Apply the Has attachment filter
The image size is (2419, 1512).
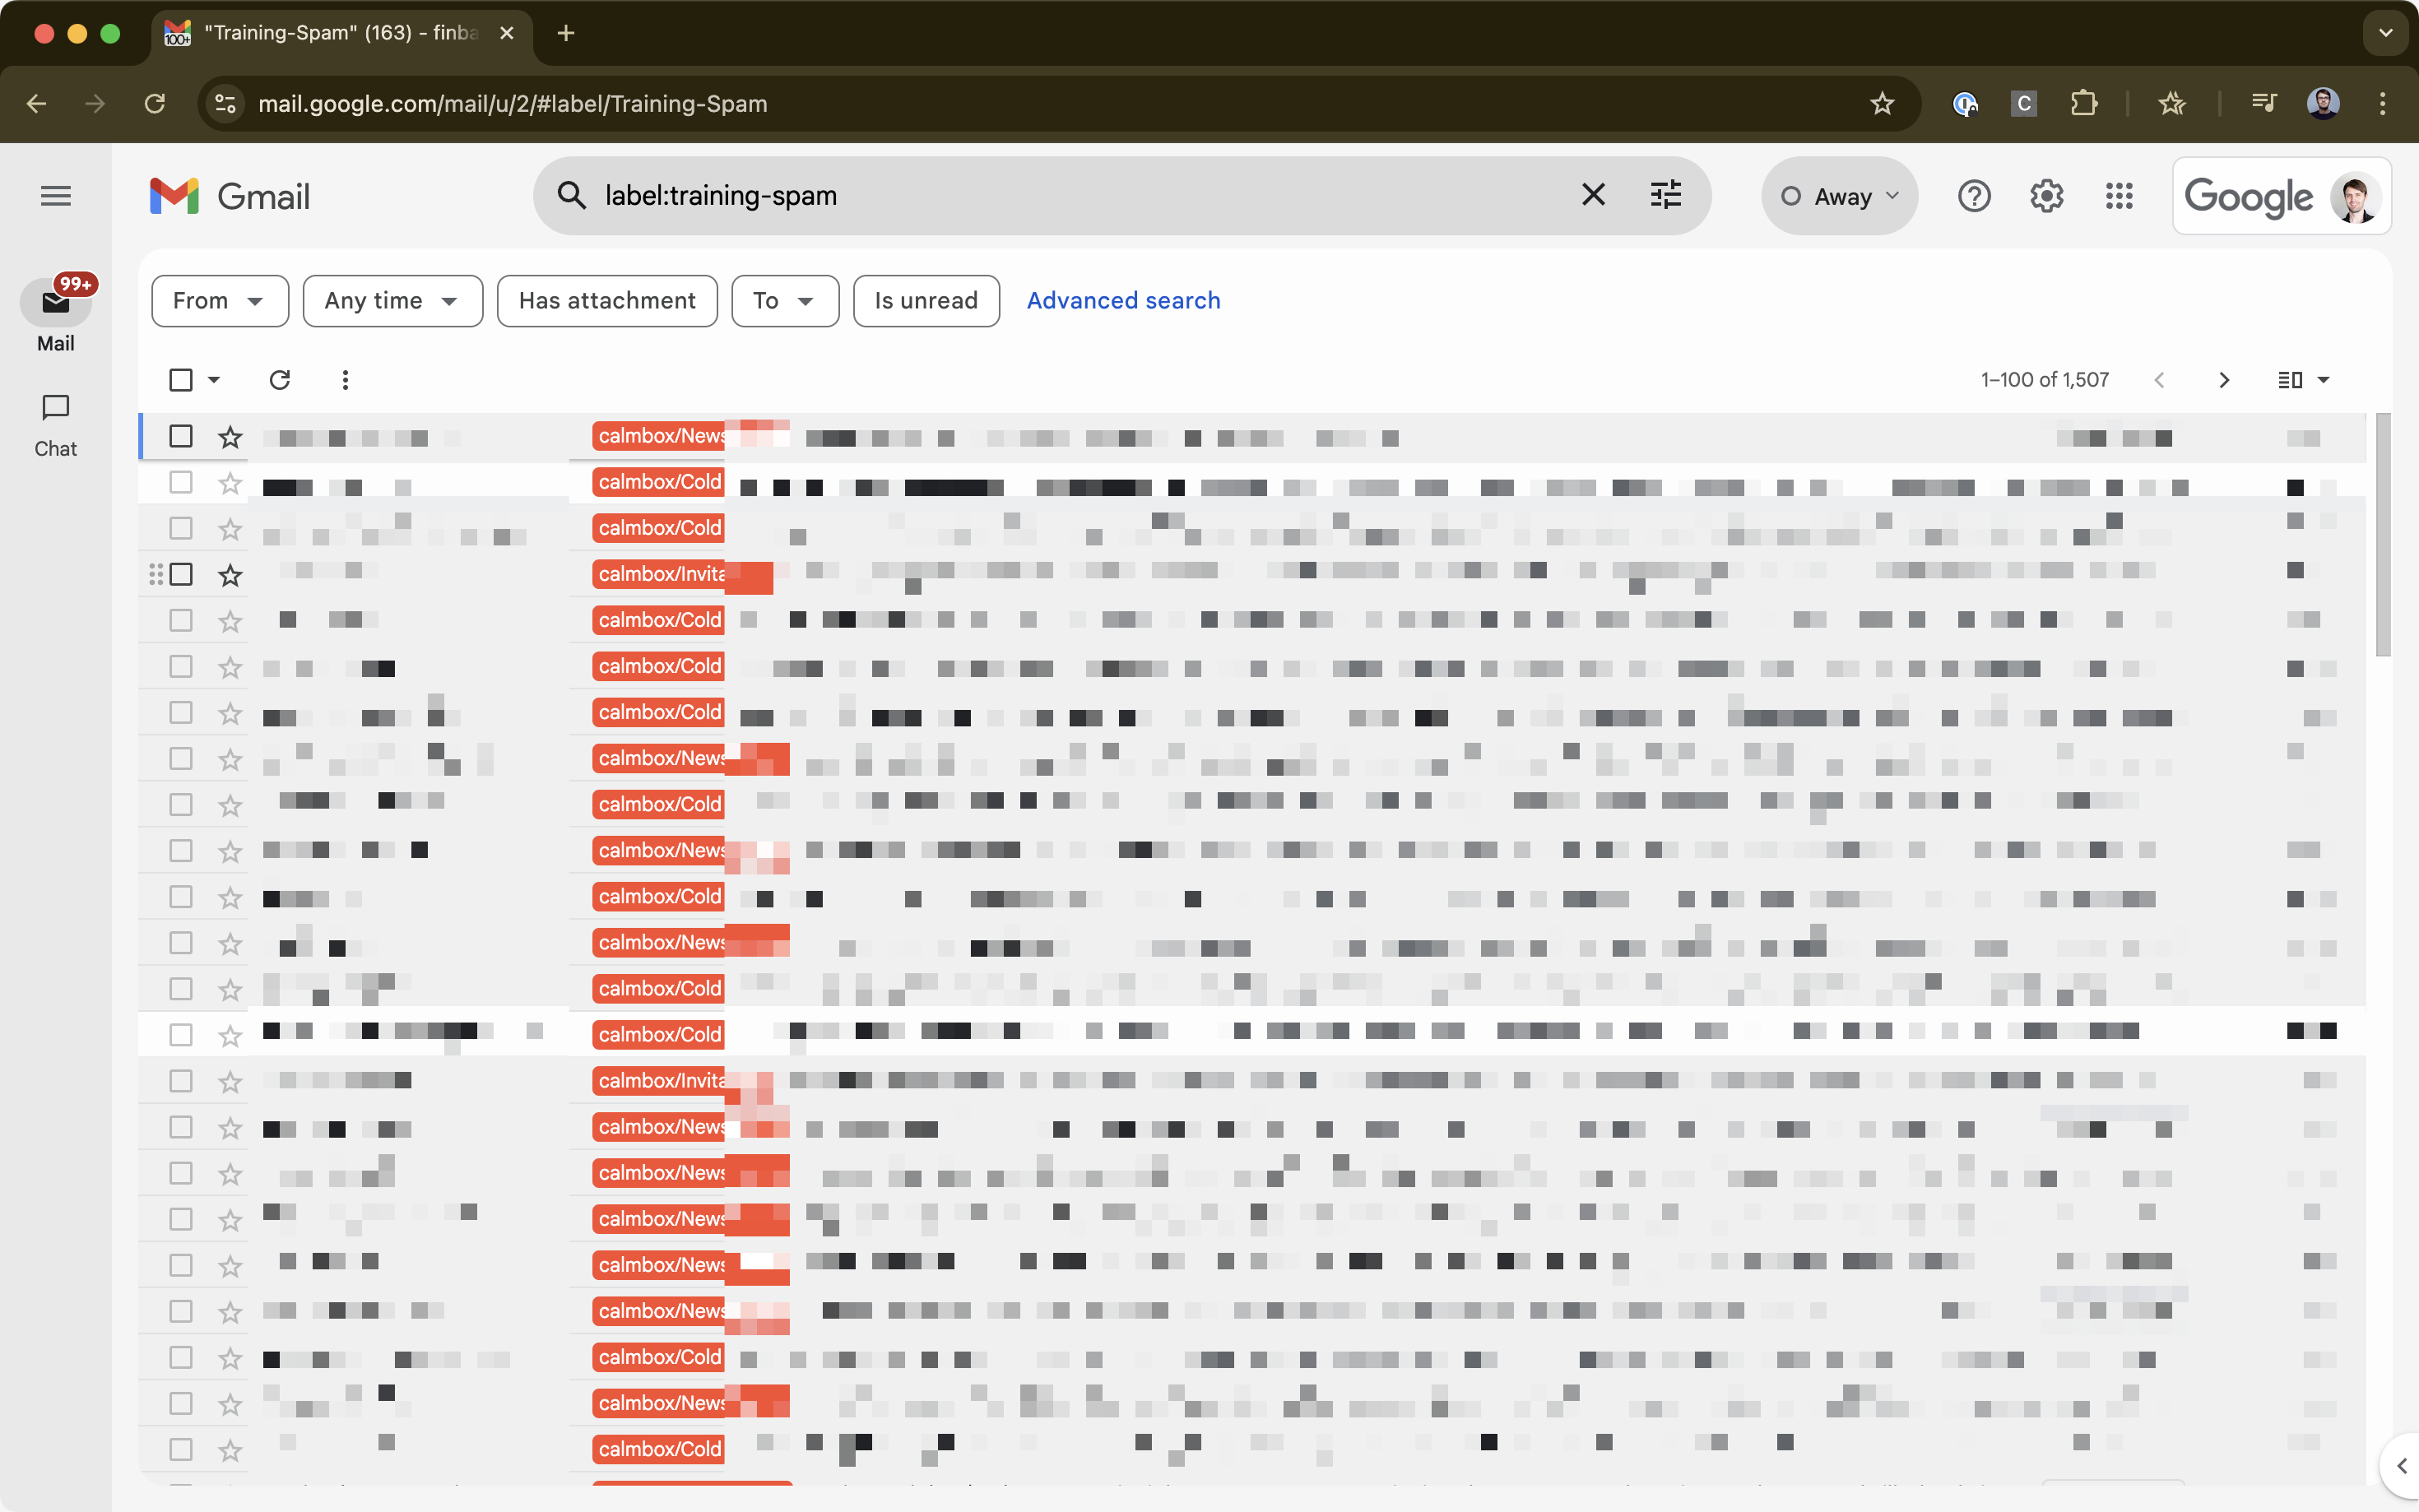[607, 301]
